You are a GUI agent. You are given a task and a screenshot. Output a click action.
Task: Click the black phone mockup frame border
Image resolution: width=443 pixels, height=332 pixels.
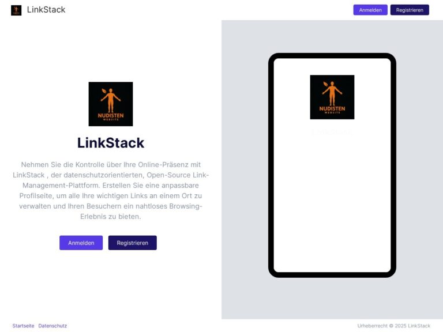tap(271, 165)
